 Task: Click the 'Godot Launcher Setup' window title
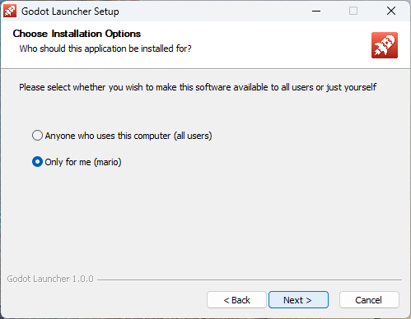click(x=70, y=12)
